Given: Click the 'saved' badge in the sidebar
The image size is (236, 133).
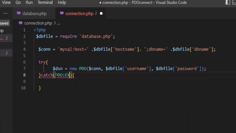Looking at the screenshot, I should (4, 23).
